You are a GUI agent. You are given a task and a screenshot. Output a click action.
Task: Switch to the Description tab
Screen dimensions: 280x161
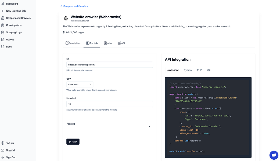tap(73, 43)
